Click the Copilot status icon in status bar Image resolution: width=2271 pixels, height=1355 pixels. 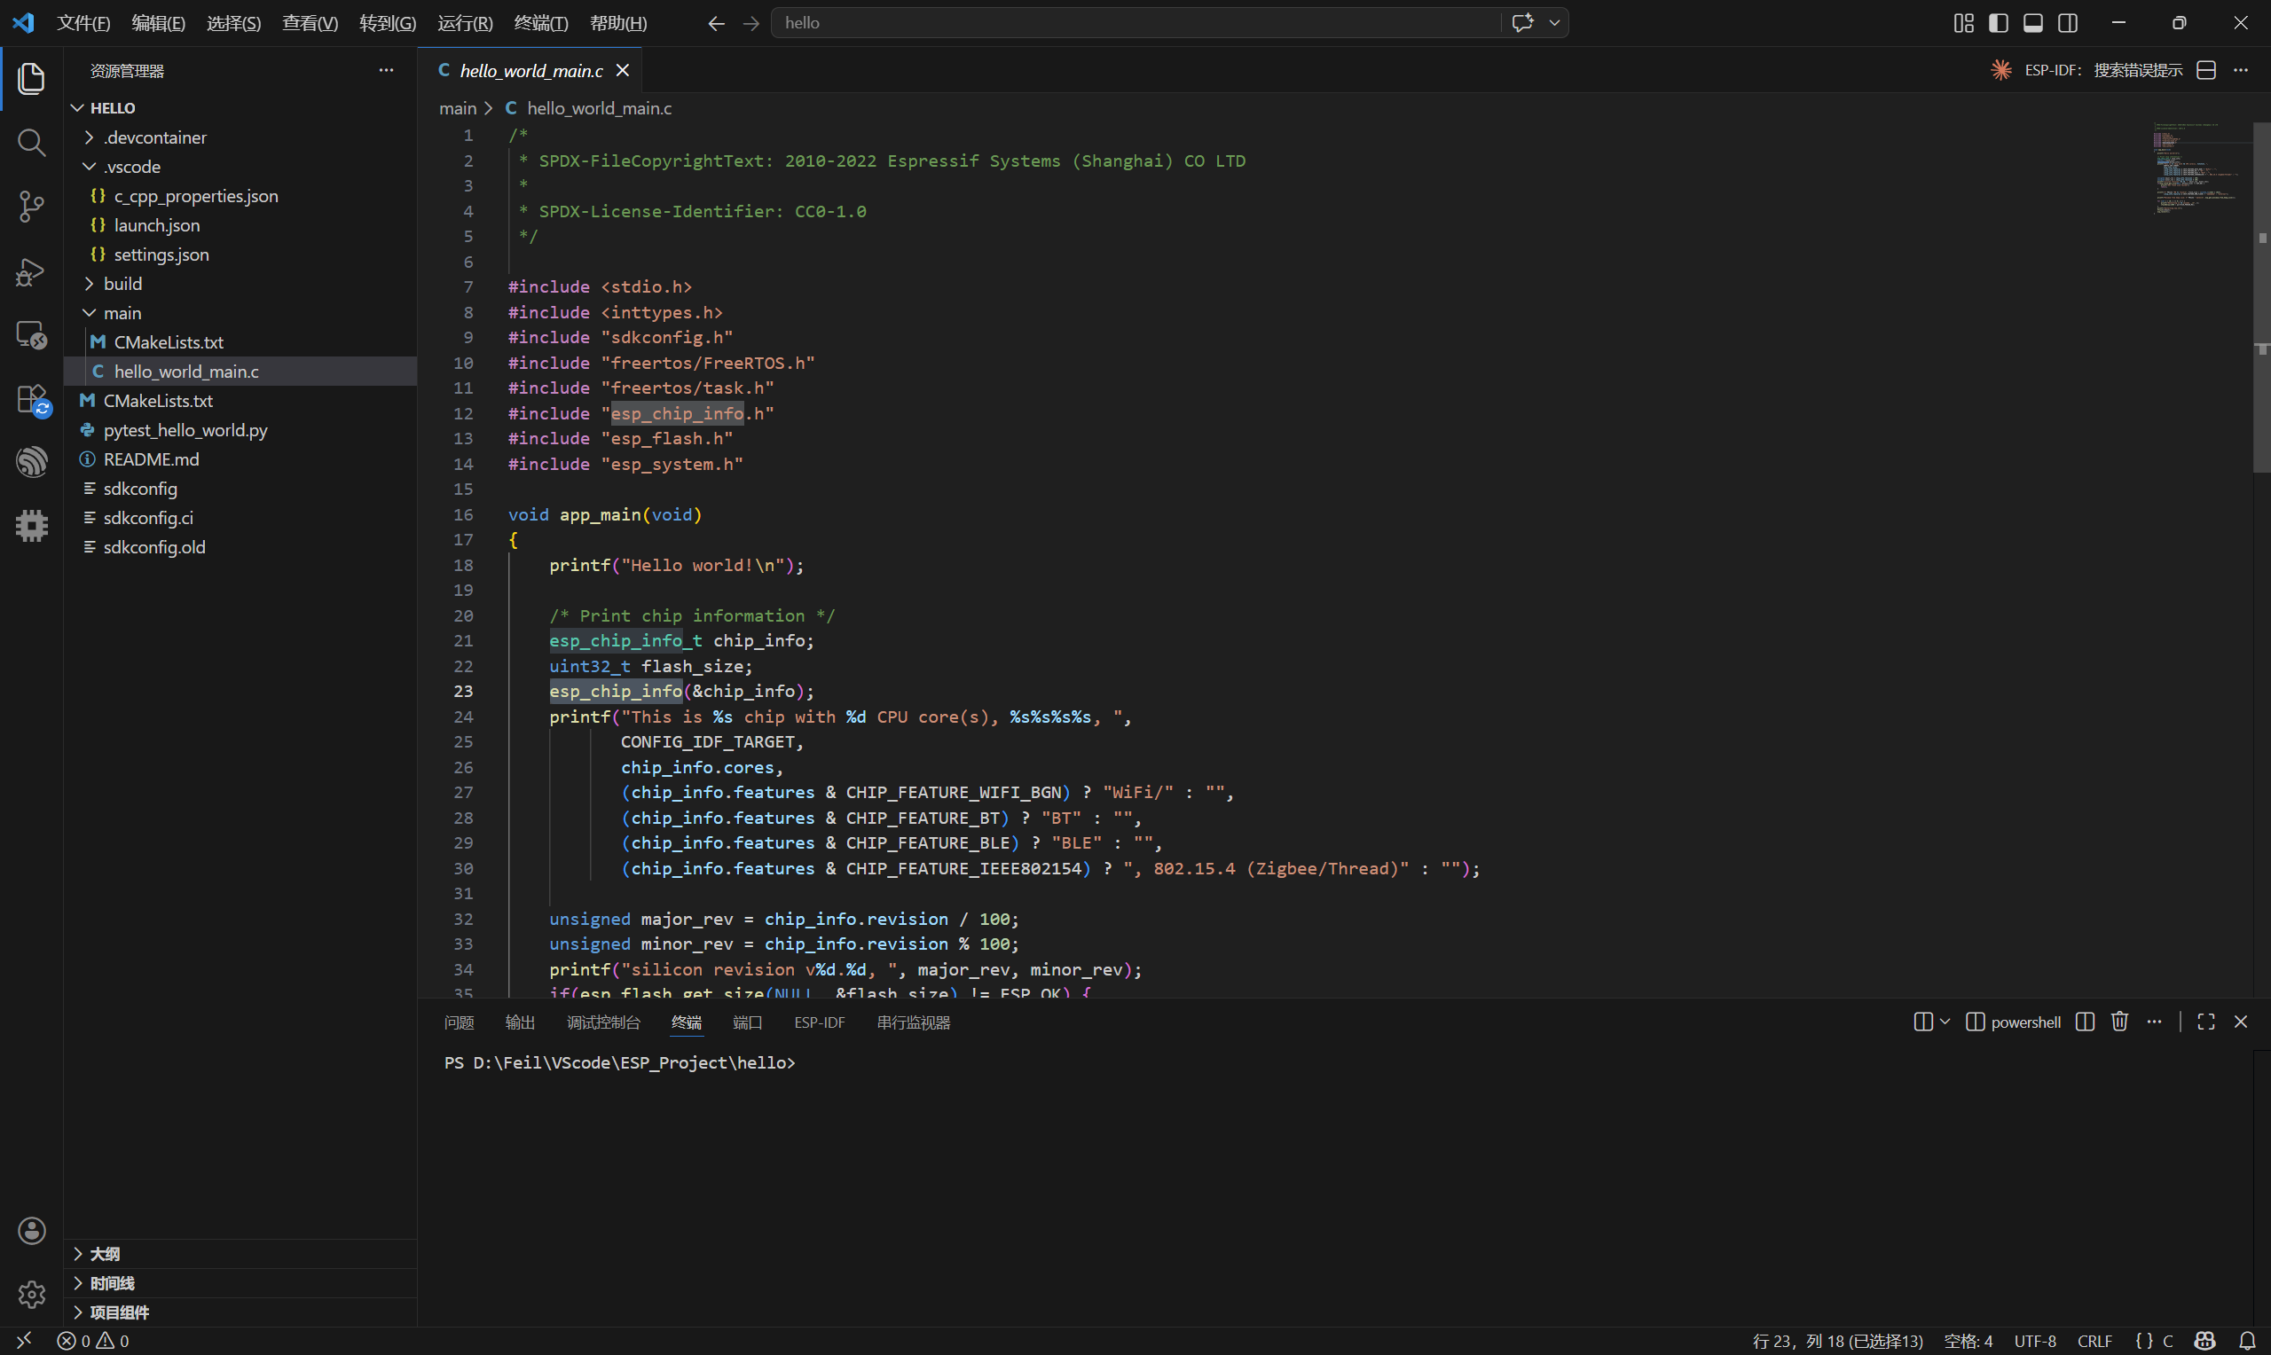[x=2204, y=1341]
